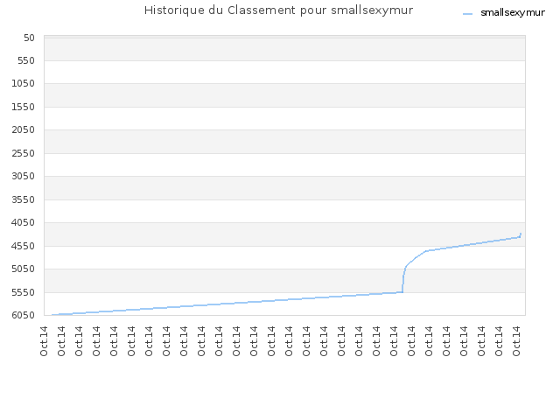Click the y-axis label 2050
Viewport: 560px width, 420px height.
point(24,129)
